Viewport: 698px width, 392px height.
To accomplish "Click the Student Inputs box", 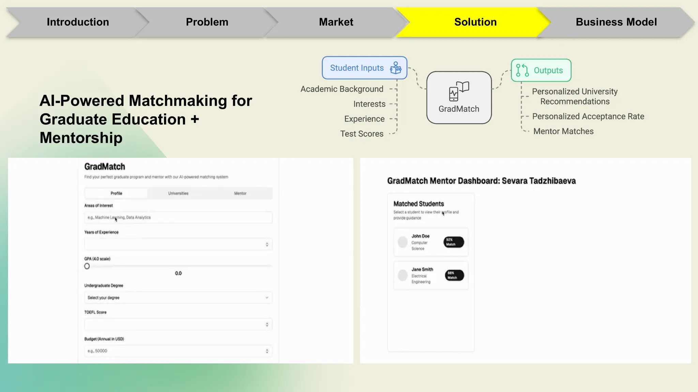I will point(364,68).
